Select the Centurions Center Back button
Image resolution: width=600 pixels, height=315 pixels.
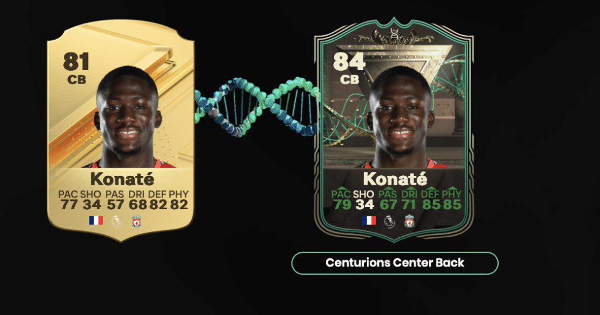point(395,263)
